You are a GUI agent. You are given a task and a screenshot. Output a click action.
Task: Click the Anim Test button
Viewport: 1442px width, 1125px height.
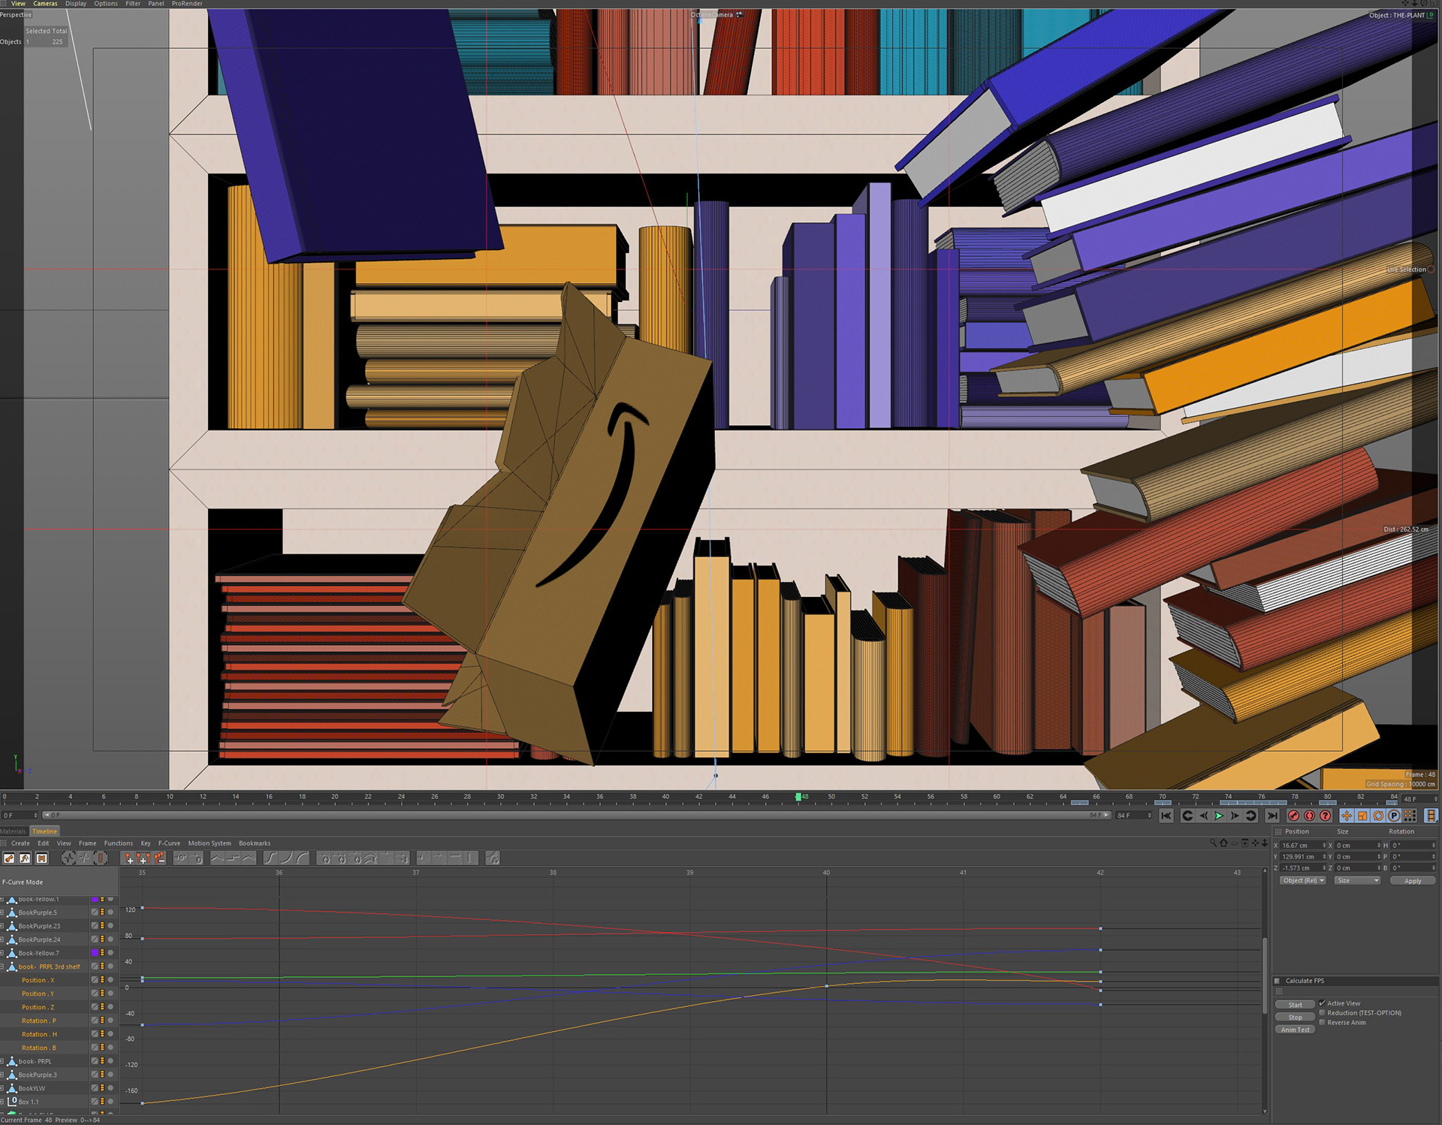coord(1296,1030)
